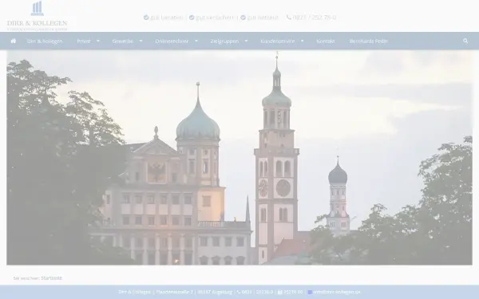Open the Gewerbe menu item
Screen dimensions: 479x299
pos(122,41)
